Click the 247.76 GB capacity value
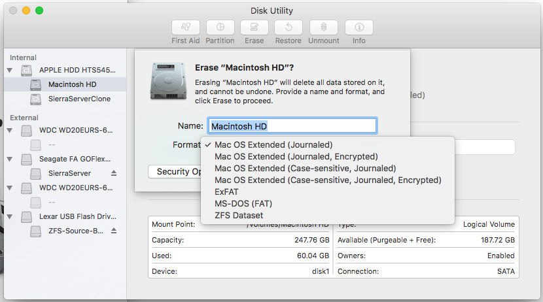 click(x=311, y=240)
